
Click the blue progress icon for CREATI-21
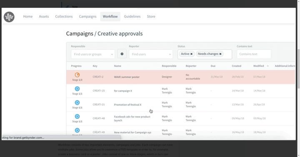click(77, 103)
